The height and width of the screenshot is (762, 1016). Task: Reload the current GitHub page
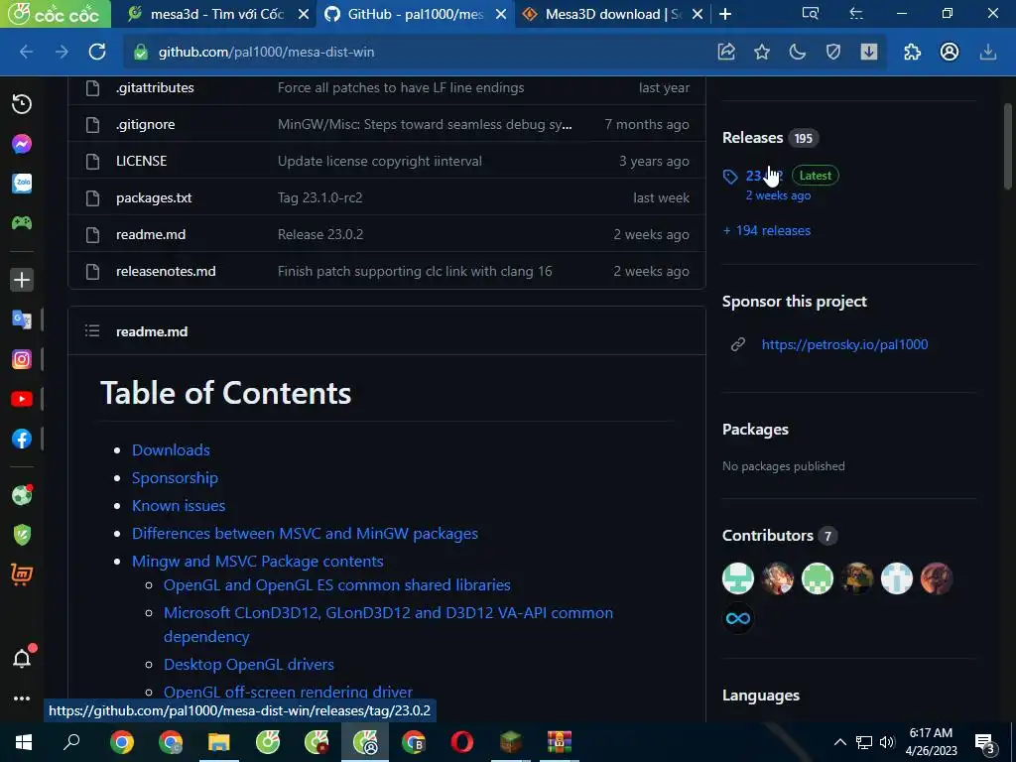pos(97,52)
